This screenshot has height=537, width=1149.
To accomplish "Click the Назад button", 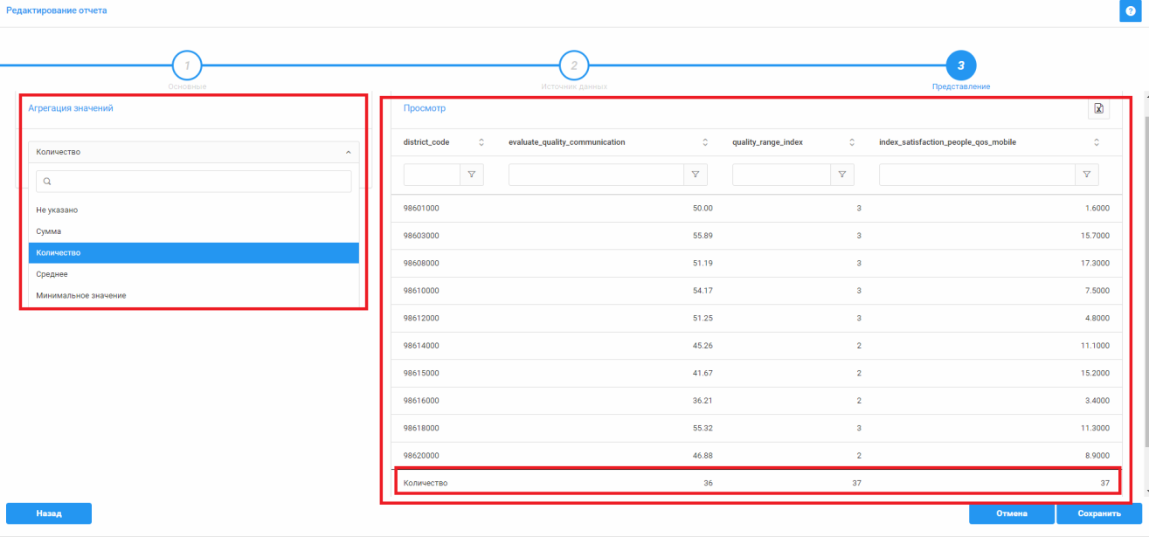I will click(x=49, y=513).
